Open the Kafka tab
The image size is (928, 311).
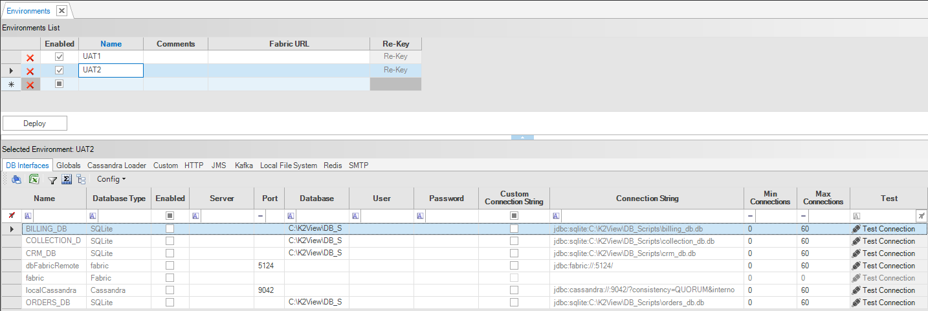[243, 166]
